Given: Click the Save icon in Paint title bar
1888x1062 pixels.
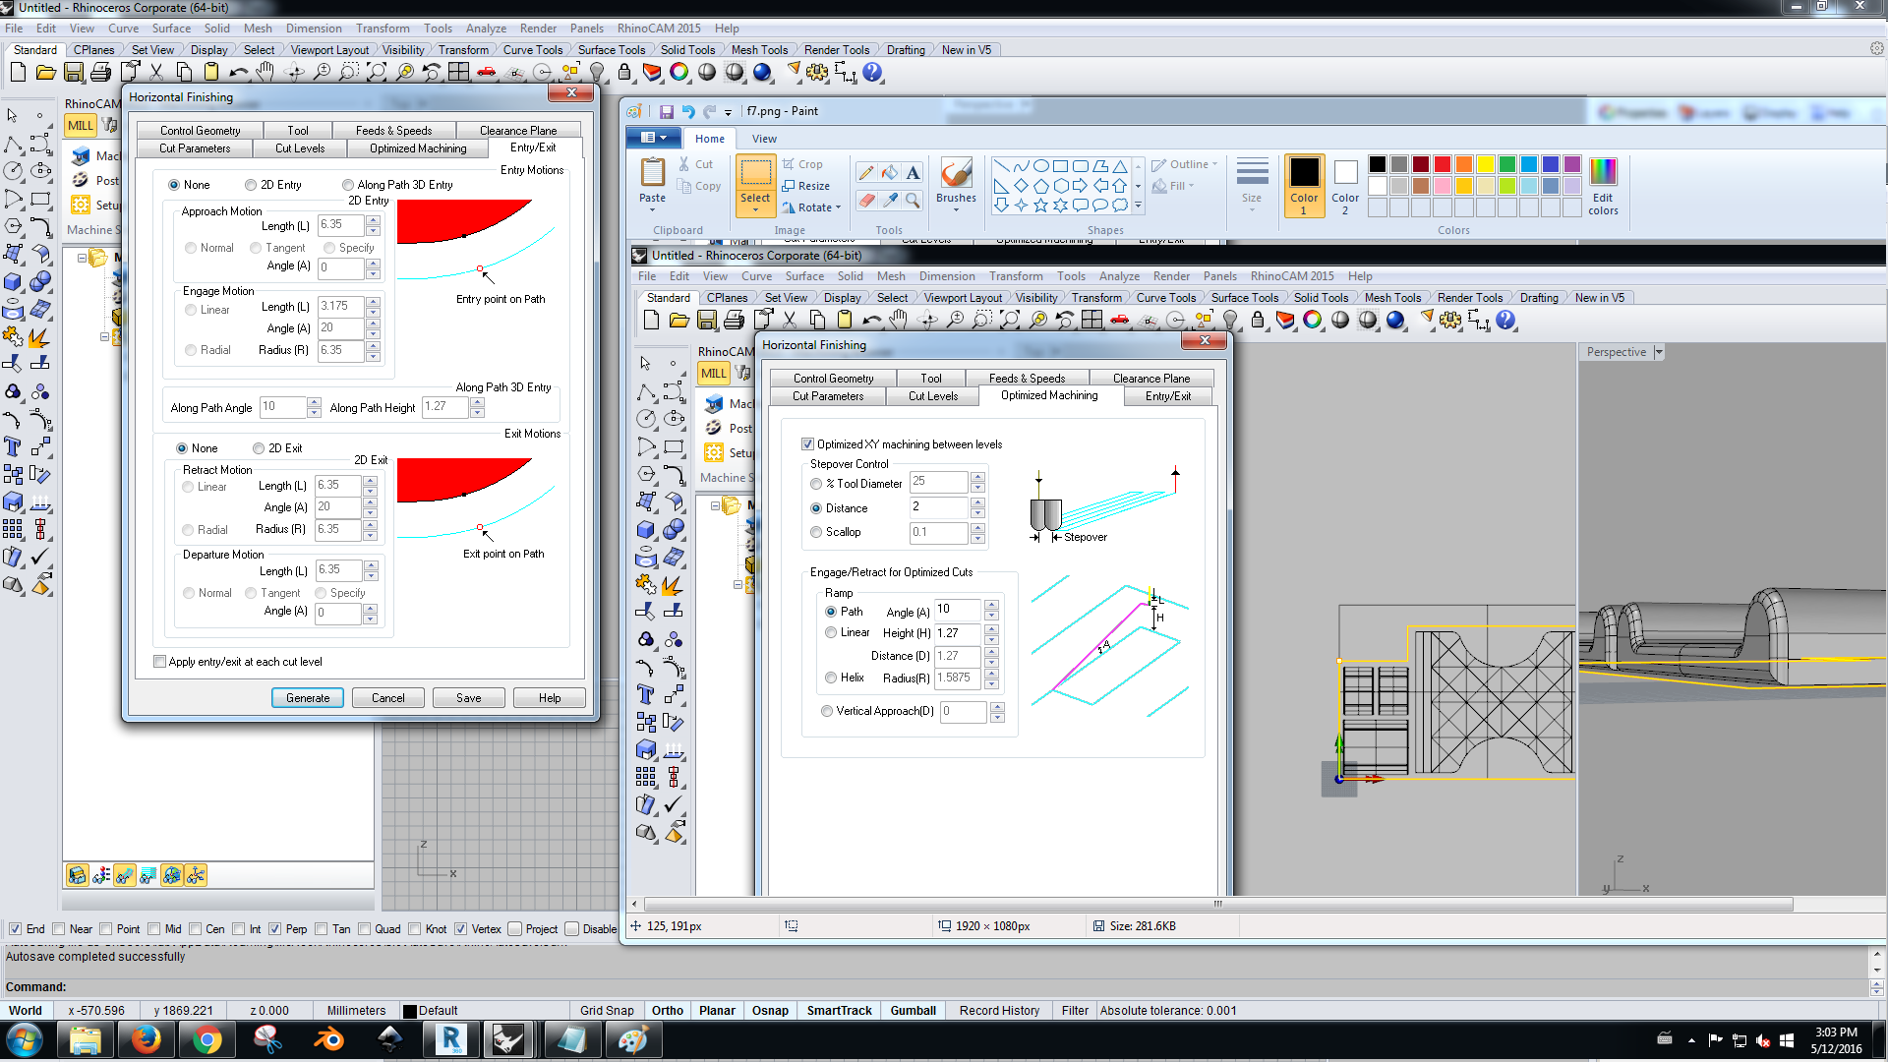Looking at the screenshot, I should pyautogui.click(x=666, y=111).
